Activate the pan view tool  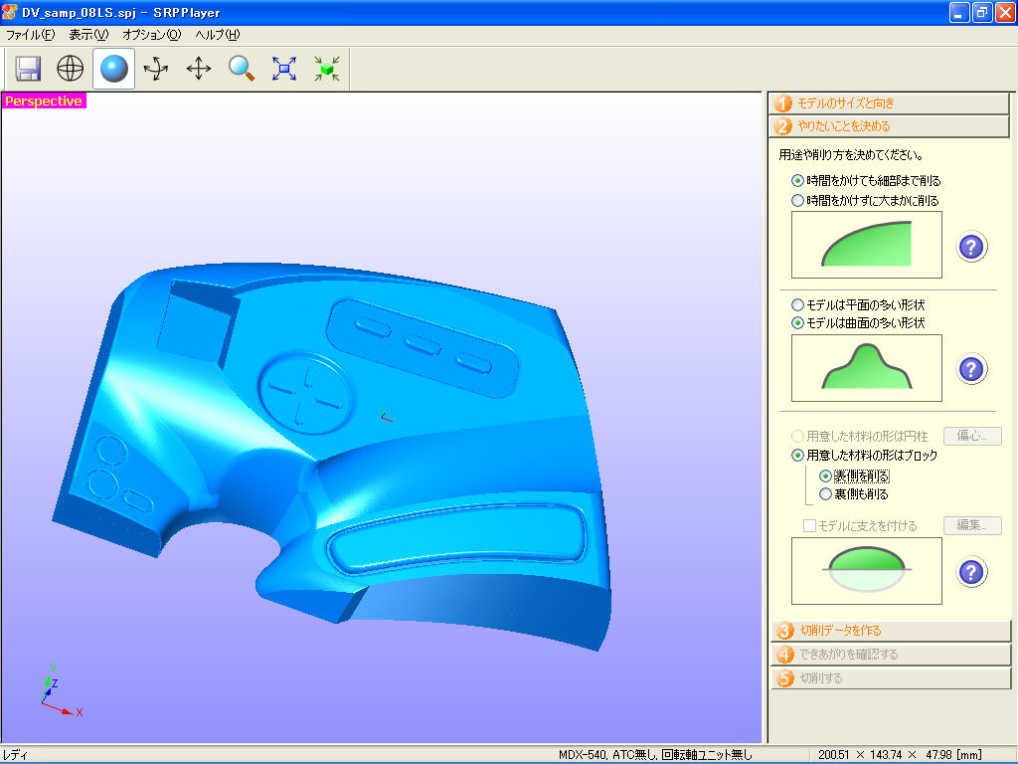[198, 68]
